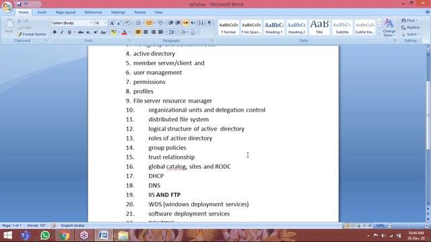Click the Increase Indent icon
Screen dimensions: 431x242
178,23
